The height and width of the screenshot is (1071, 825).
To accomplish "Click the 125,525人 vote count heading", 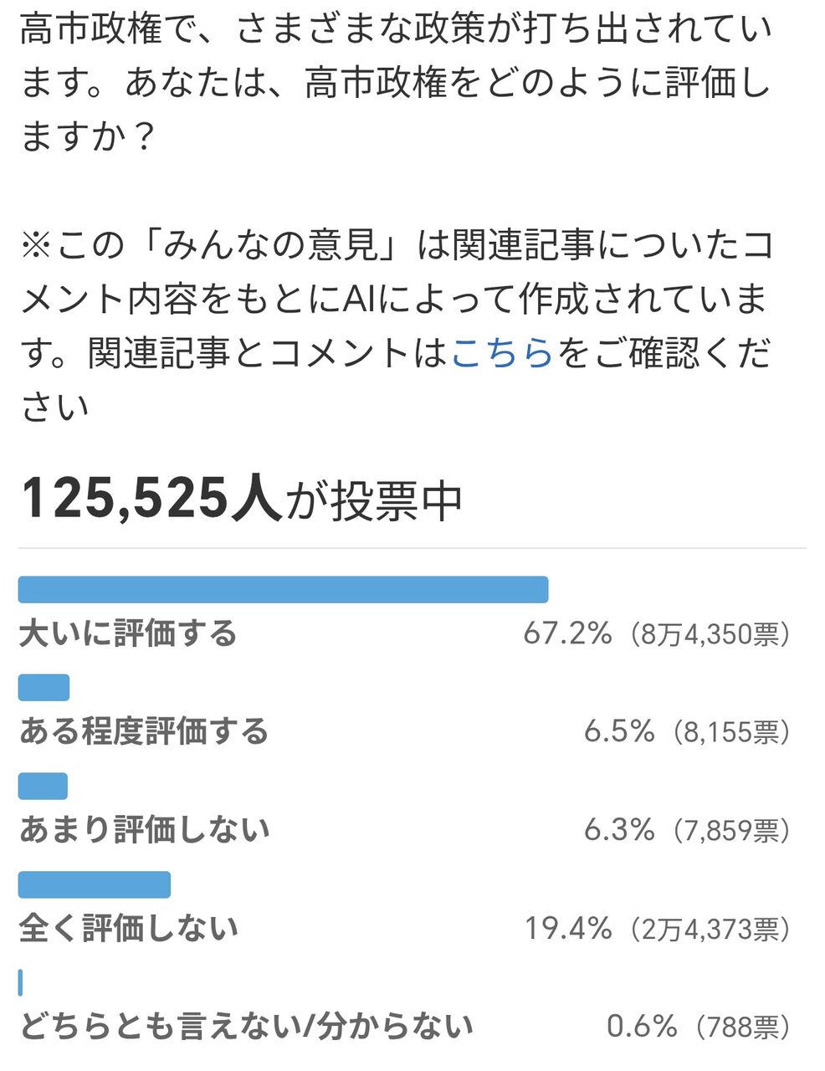I will [x=151, y=498].
